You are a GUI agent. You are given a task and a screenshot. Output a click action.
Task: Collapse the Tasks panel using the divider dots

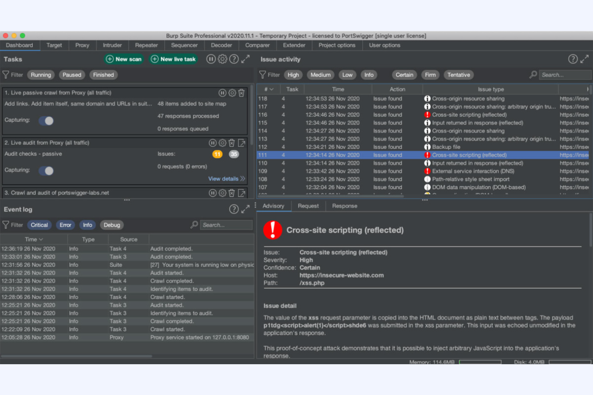tap(127, 200)
